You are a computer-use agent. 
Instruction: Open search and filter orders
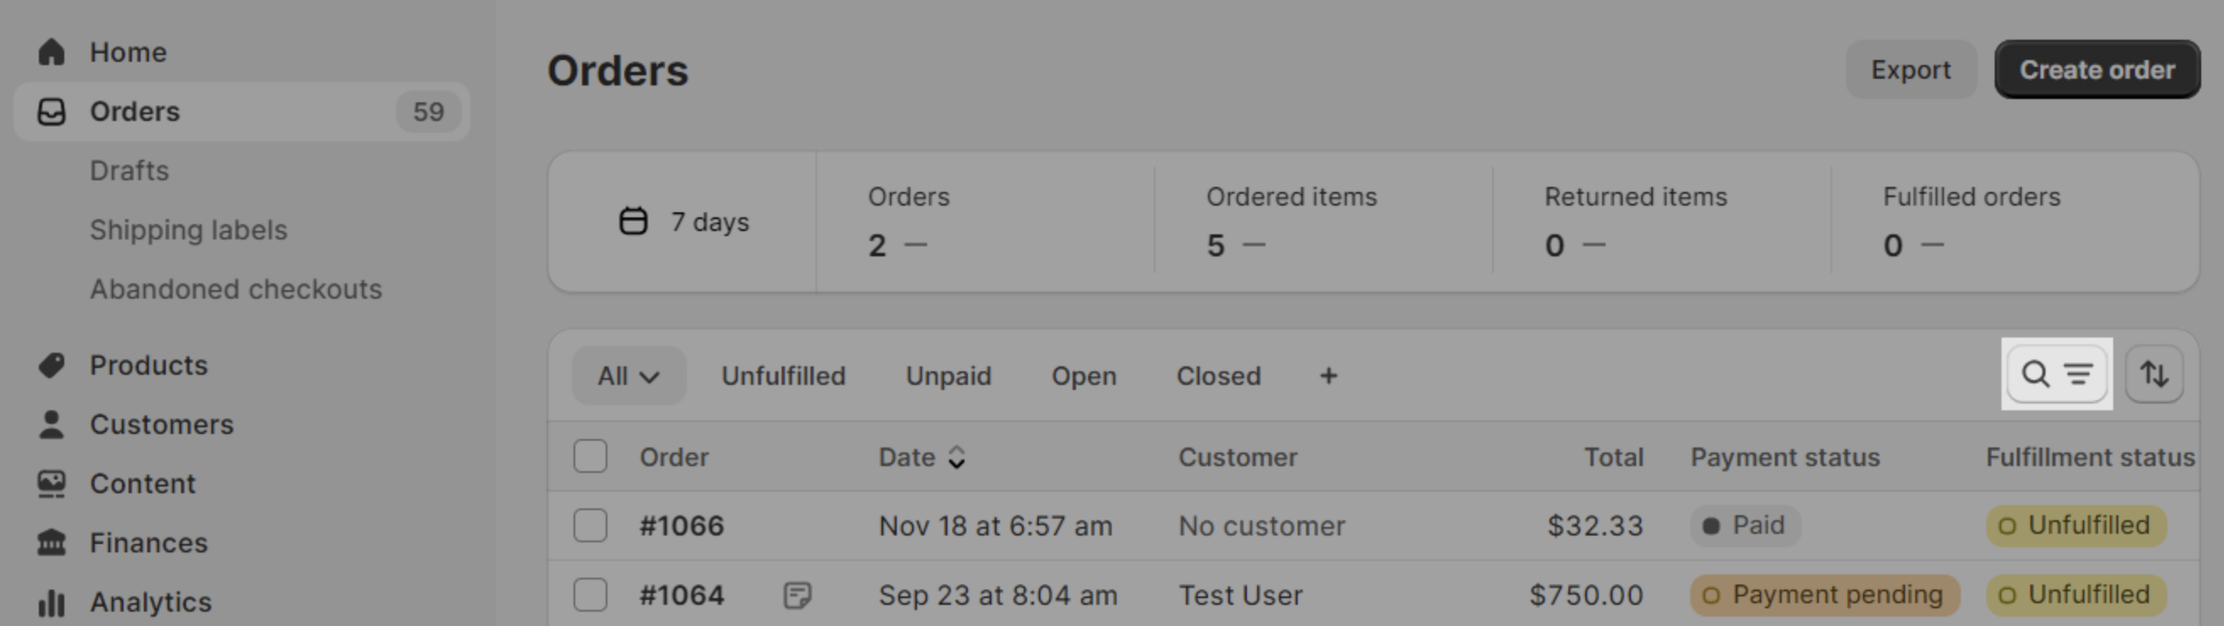pos(2057,374)
